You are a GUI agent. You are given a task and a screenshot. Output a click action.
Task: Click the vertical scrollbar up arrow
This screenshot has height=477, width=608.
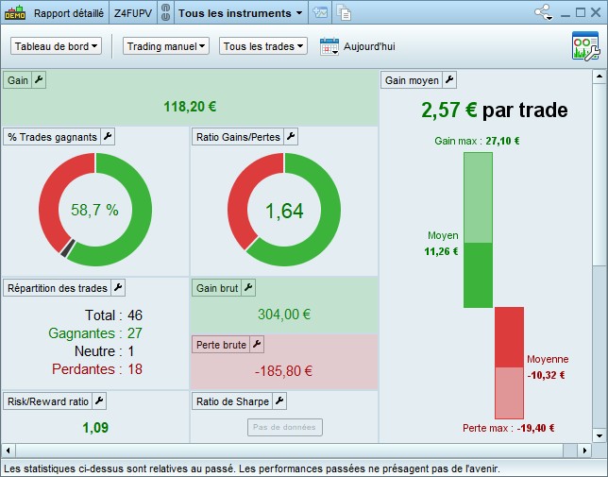click(x=600, y=77)
